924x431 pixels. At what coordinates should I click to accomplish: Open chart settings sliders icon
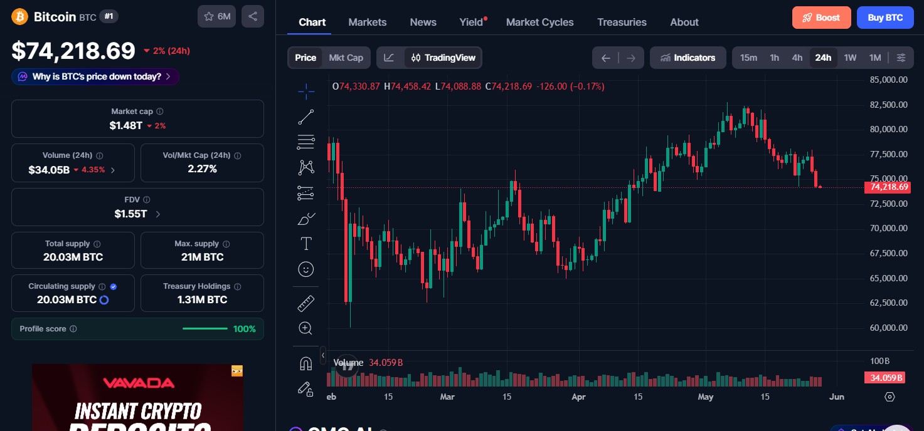pyautogui.click(x=901, y=58)
